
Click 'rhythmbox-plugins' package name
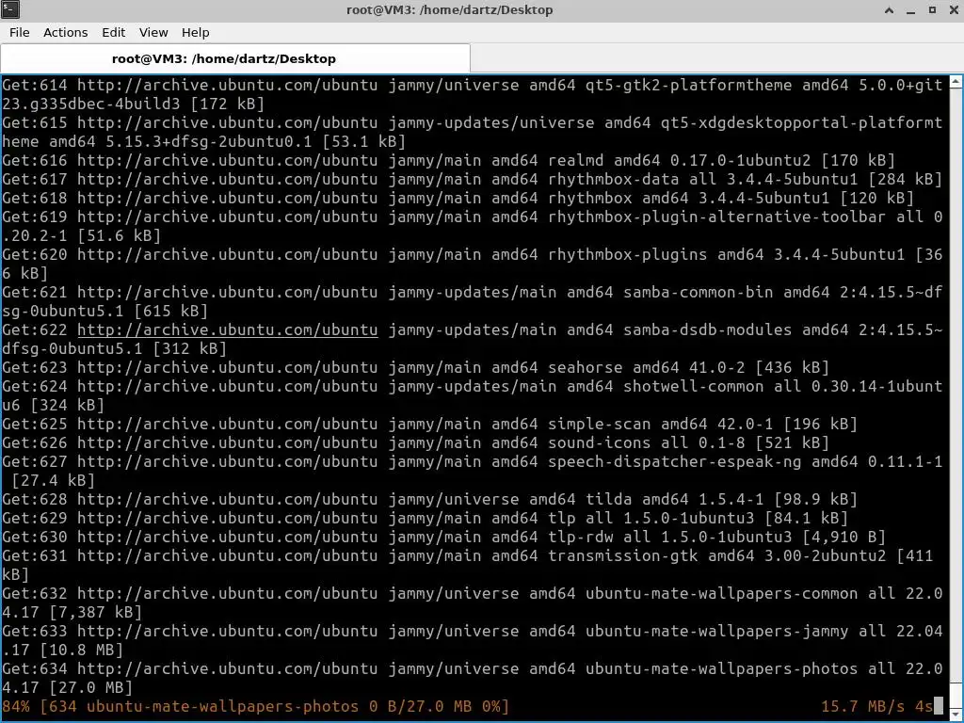pos(628,254)
